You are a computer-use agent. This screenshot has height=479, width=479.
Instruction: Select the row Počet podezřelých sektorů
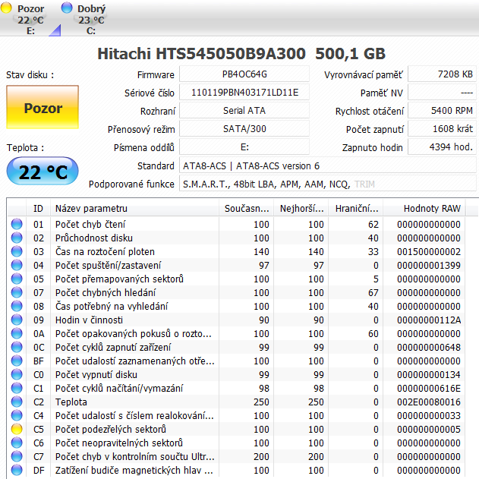[x=236, y=429]
